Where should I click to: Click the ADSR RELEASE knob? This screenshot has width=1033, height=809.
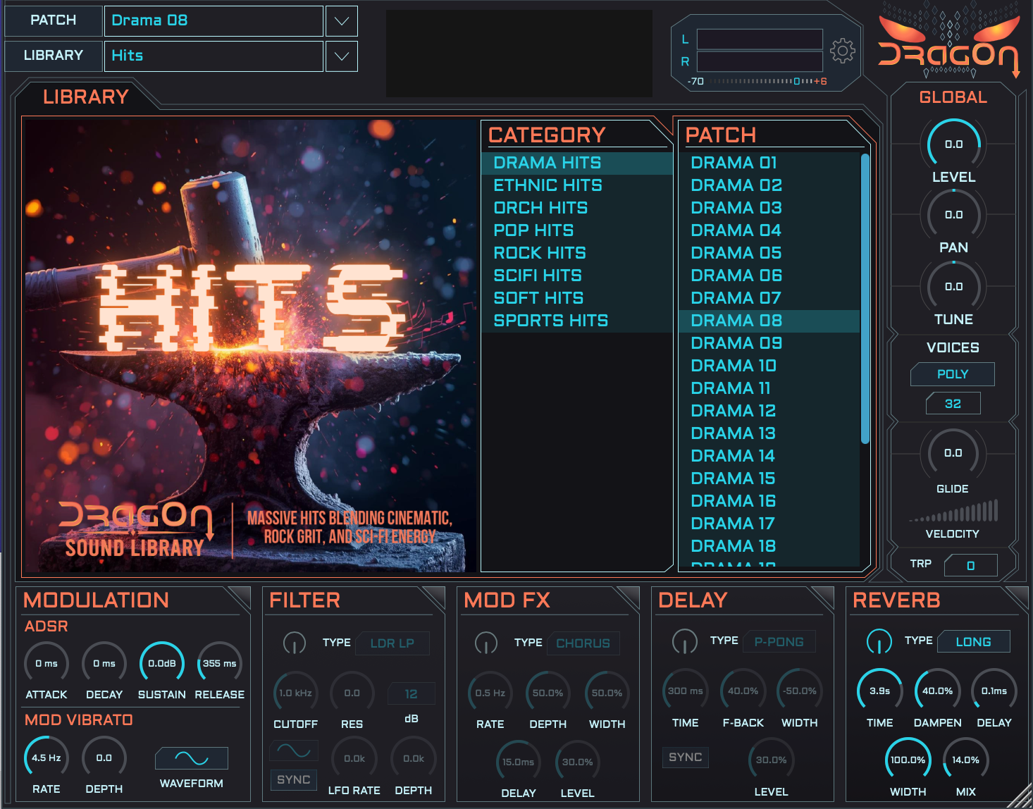click(220, 664)
